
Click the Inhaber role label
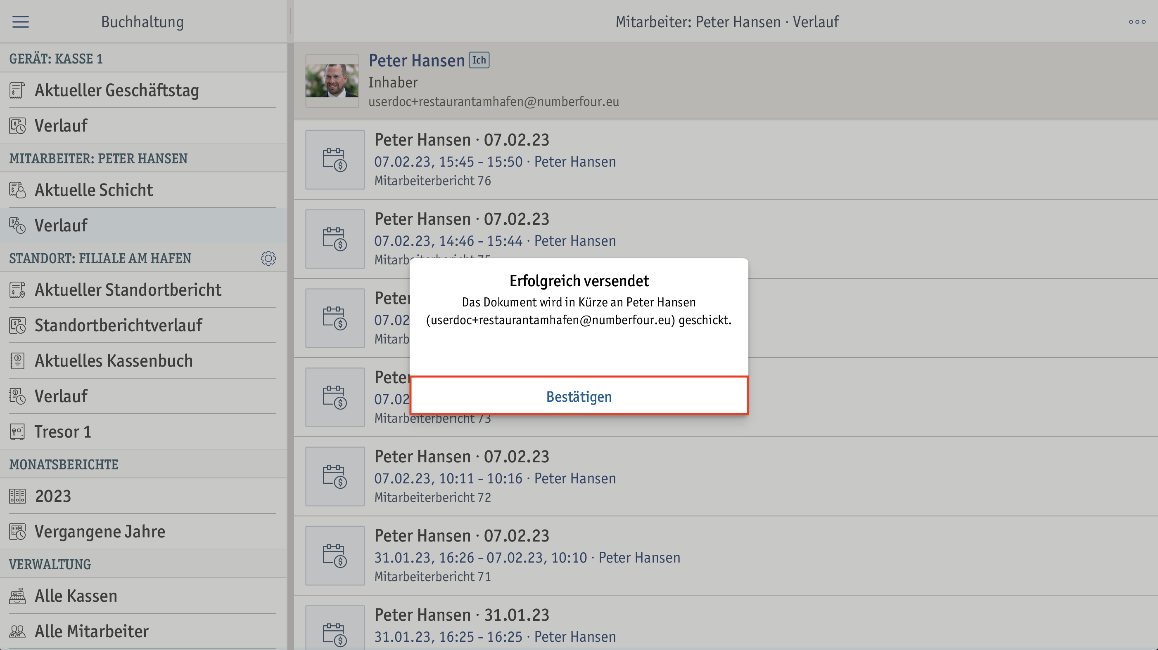[393, 82]
